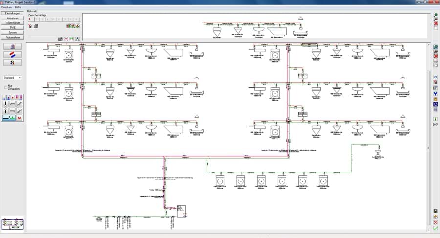The image size is (440, 238).
Task: Select the horizontal pipe drawing tool
Action: pyautogui.click(x=12, y=104)
